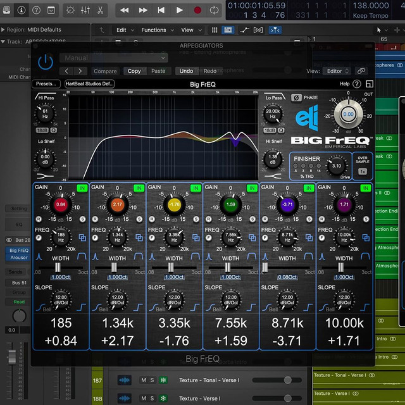The height and width of the screenshot is (405, 405).
Task: Click the link icon on 3.35k band
Action: point(196,238)
